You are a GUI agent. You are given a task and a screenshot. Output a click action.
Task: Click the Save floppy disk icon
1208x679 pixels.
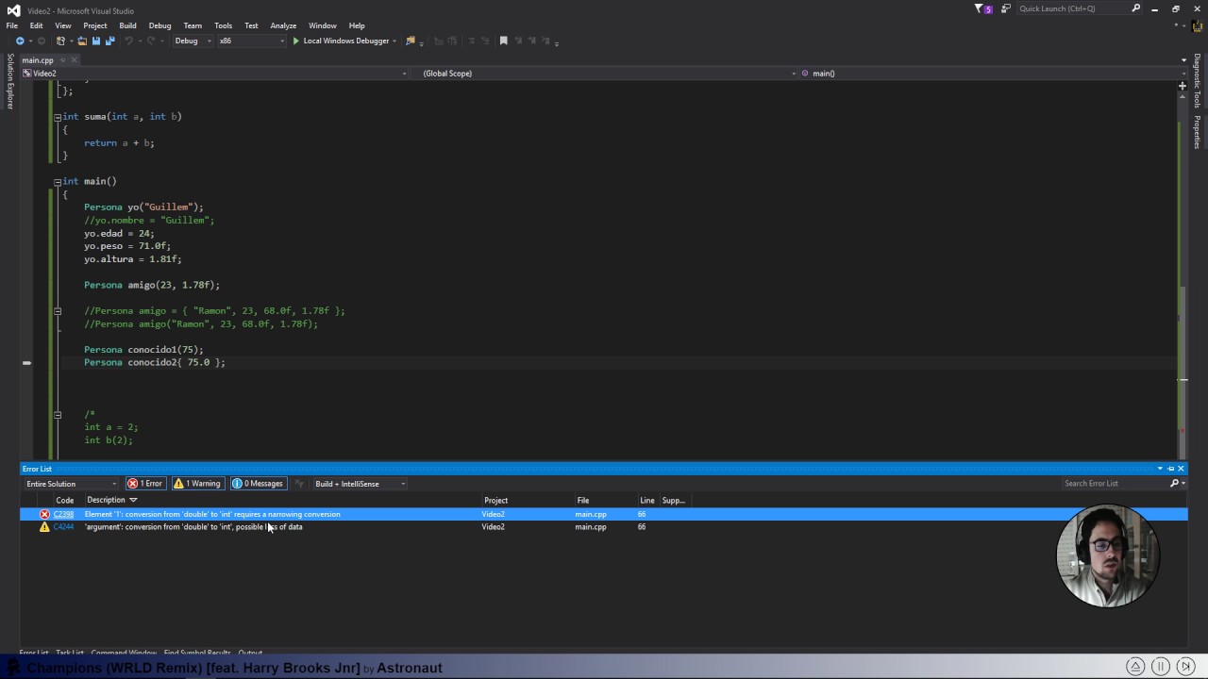tap(95, 41)
